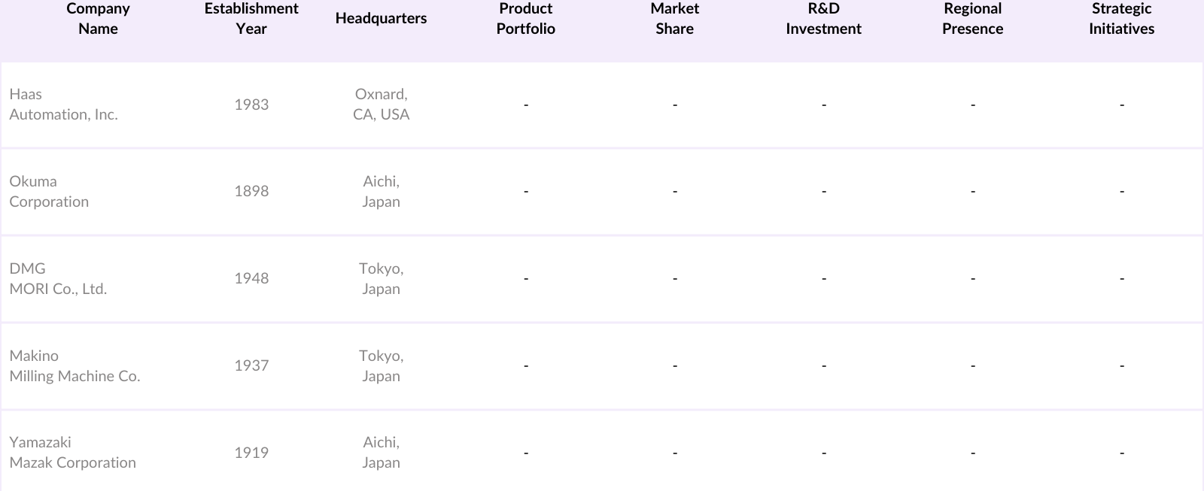Select the Makino Milling Machine Co. name

(74, 366)
